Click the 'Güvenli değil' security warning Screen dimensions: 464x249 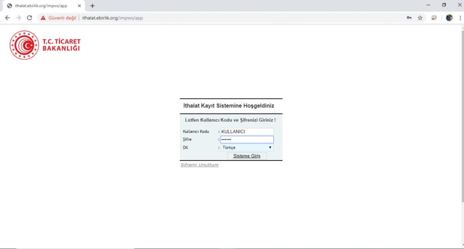pyautogui.click(x=58, y=18)
